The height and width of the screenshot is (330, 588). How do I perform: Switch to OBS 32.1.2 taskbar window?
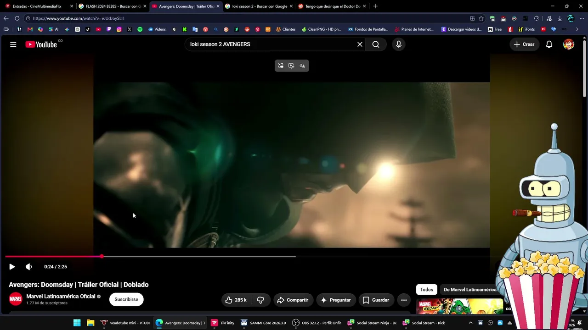click(317, 323)
